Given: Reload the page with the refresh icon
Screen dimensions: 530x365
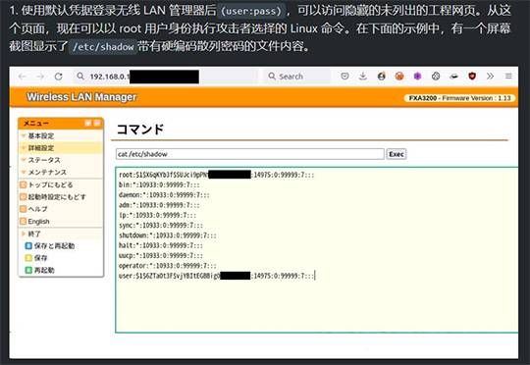Looking at the screenshot, I should coord(59,77).
